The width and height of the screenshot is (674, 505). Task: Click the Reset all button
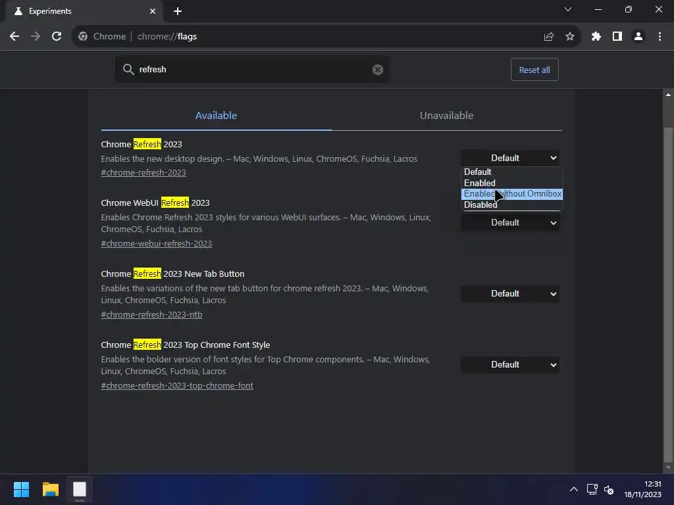click(x=534, y=70)
